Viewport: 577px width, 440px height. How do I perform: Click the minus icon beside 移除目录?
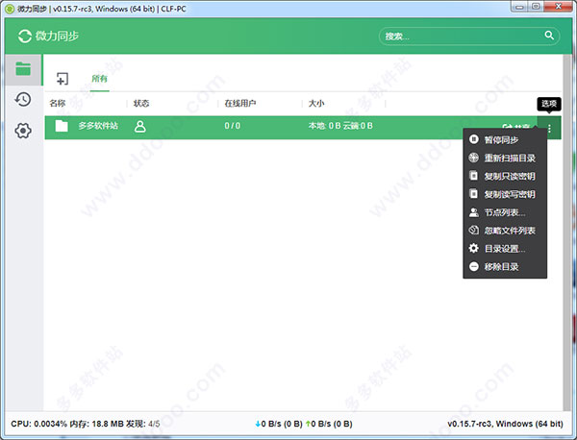pyautogui.click(x=474, y=266)
